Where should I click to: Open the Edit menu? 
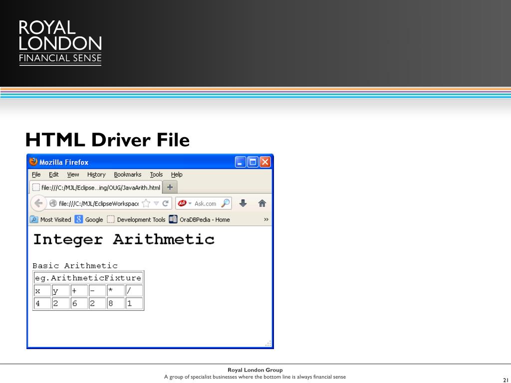tap(54, 175)
